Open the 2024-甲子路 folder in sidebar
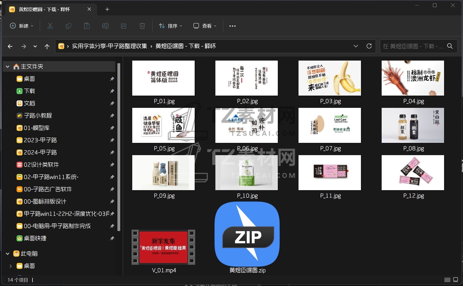The height and width of the screenshot is (286, 463). point(40,152)
